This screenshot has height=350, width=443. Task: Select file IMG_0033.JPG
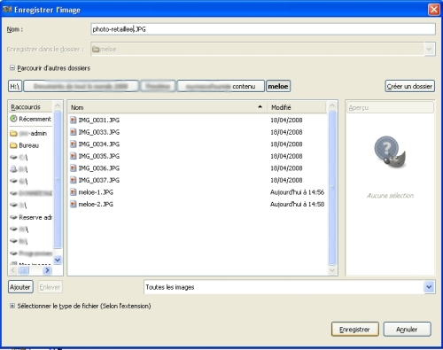(x=198, y=132)
